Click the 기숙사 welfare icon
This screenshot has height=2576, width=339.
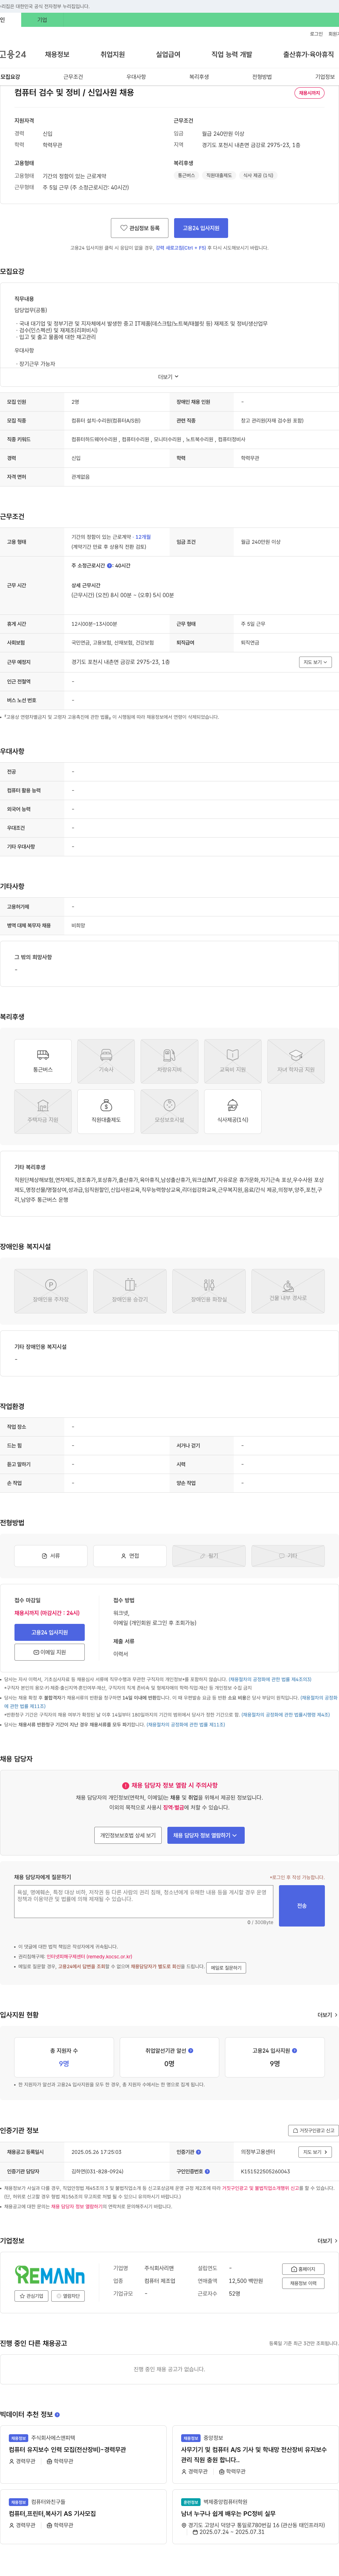pos(106,1061)
